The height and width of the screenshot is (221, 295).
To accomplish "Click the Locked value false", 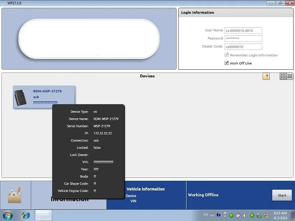I will 97,148.
